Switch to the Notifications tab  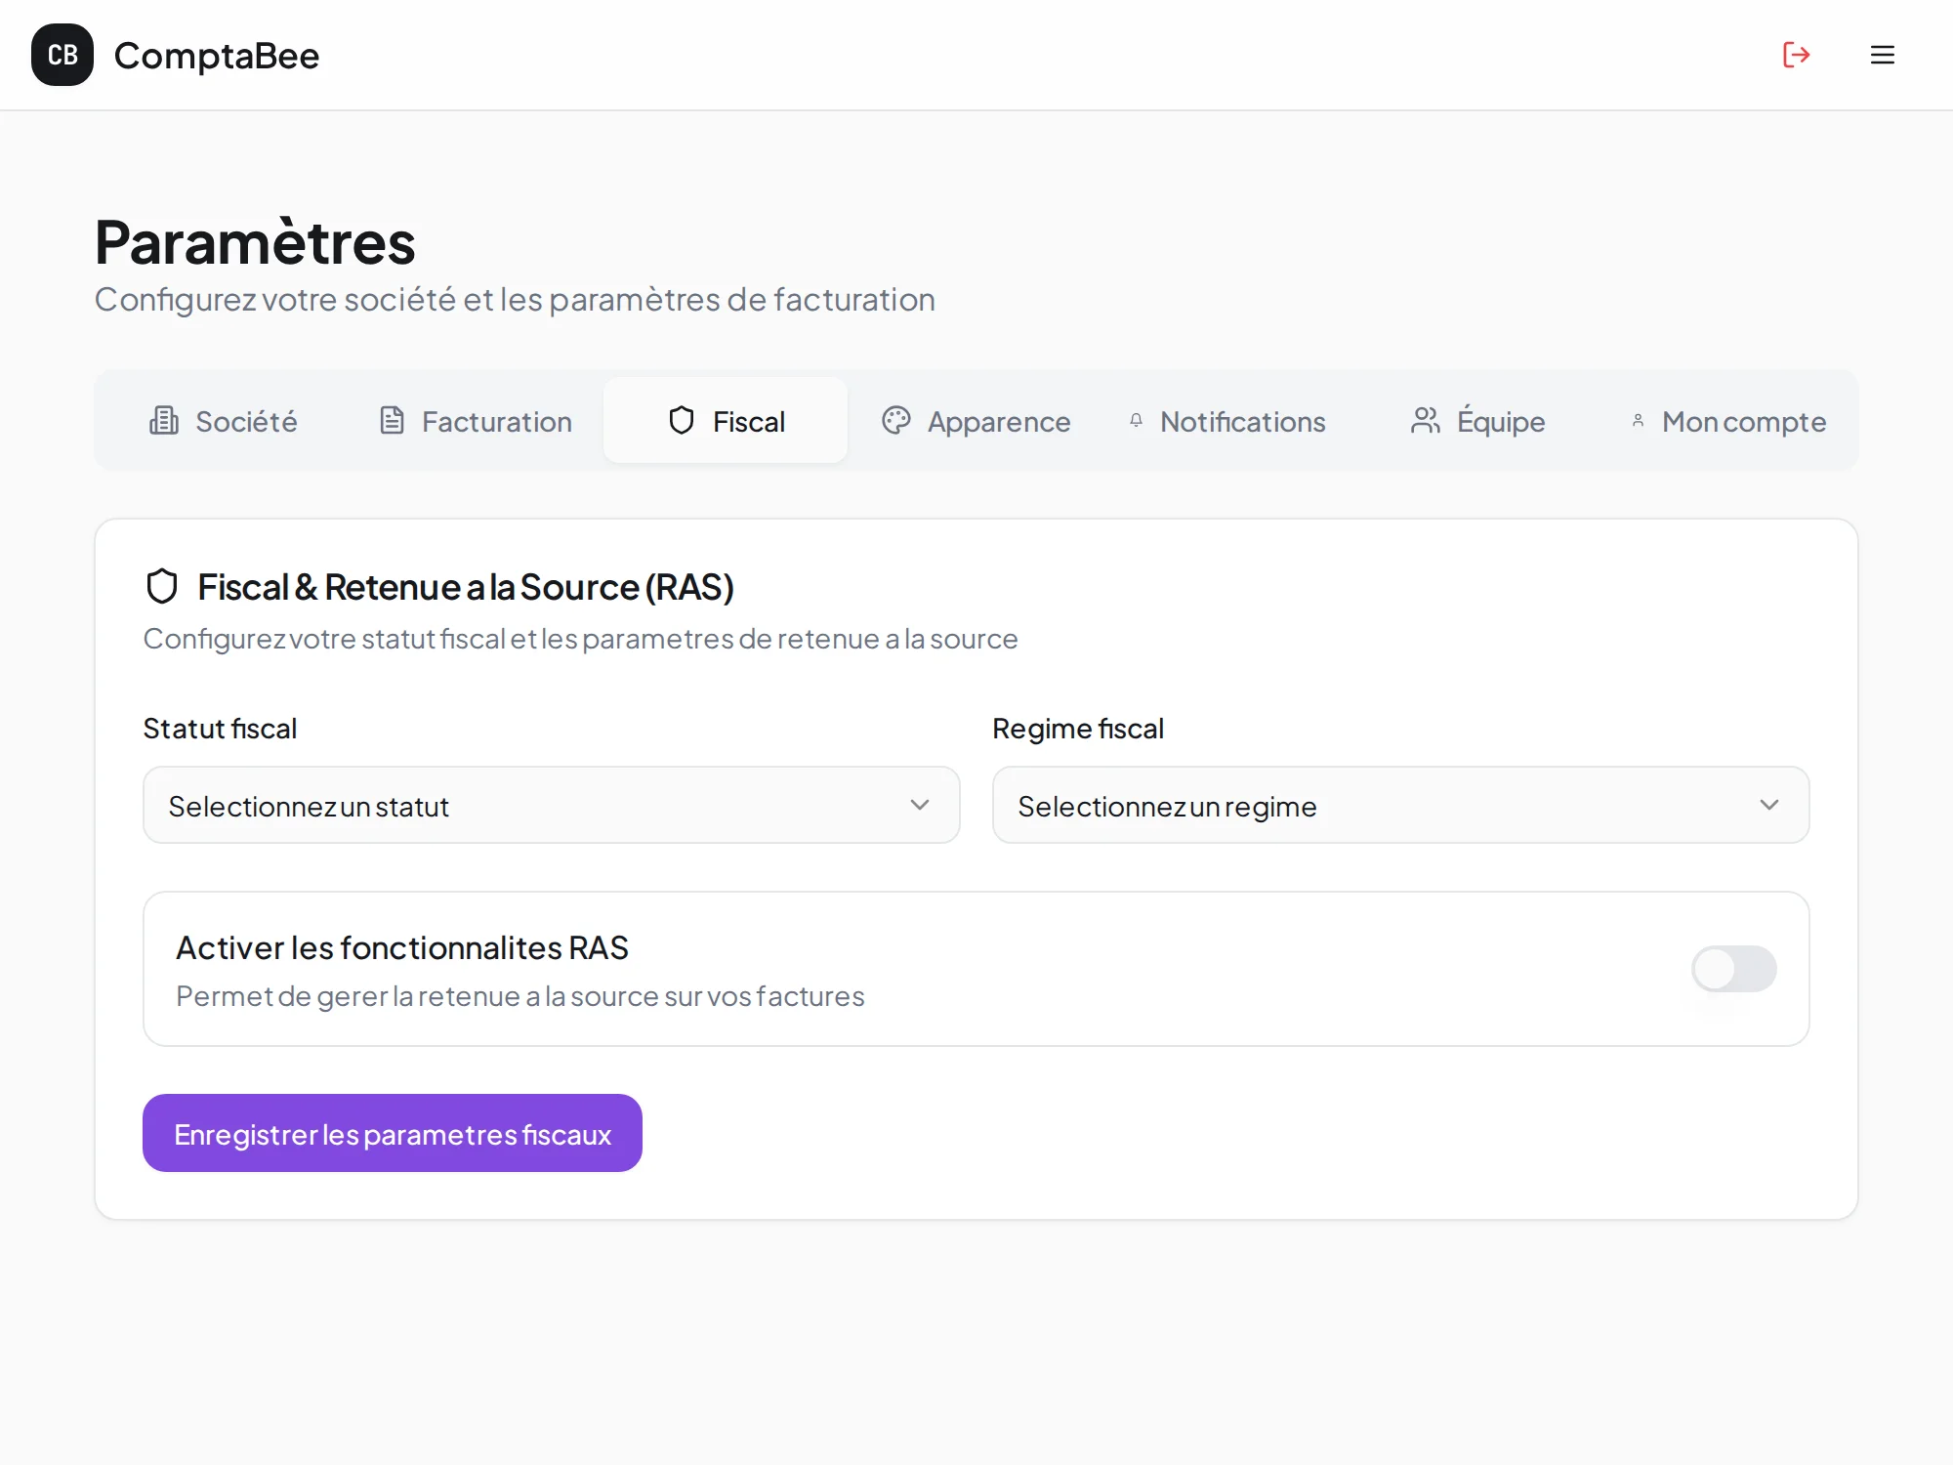(1242, 422)
